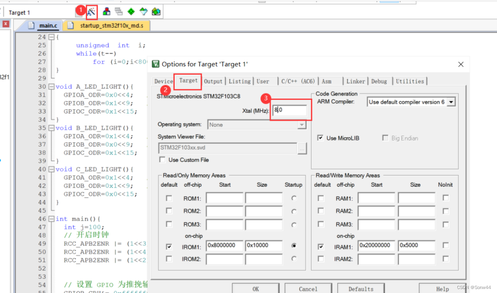Open the Linker tab

pos(356,81)
